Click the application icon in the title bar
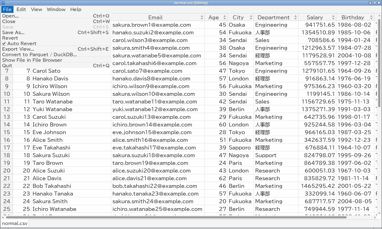The height and width of the screenshot is (229, 382). tap(3, 3)
